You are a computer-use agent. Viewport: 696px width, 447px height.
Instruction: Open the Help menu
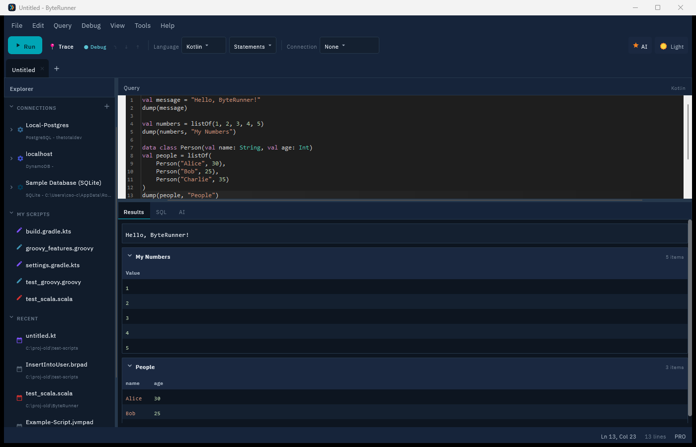click(168, 25)
